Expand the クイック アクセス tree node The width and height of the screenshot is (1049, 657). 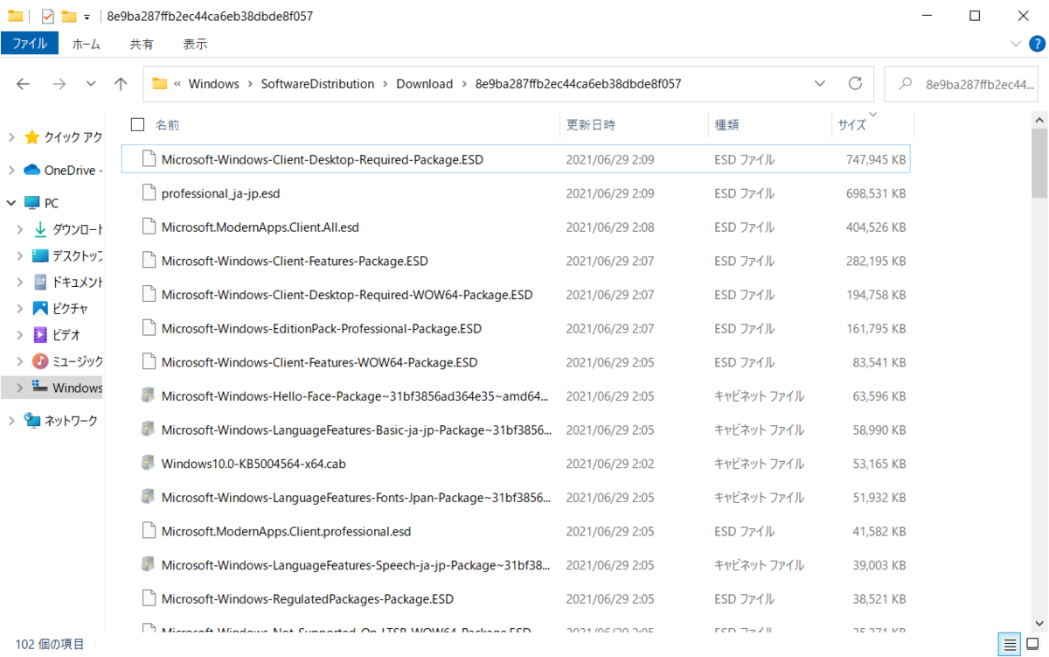11,137
